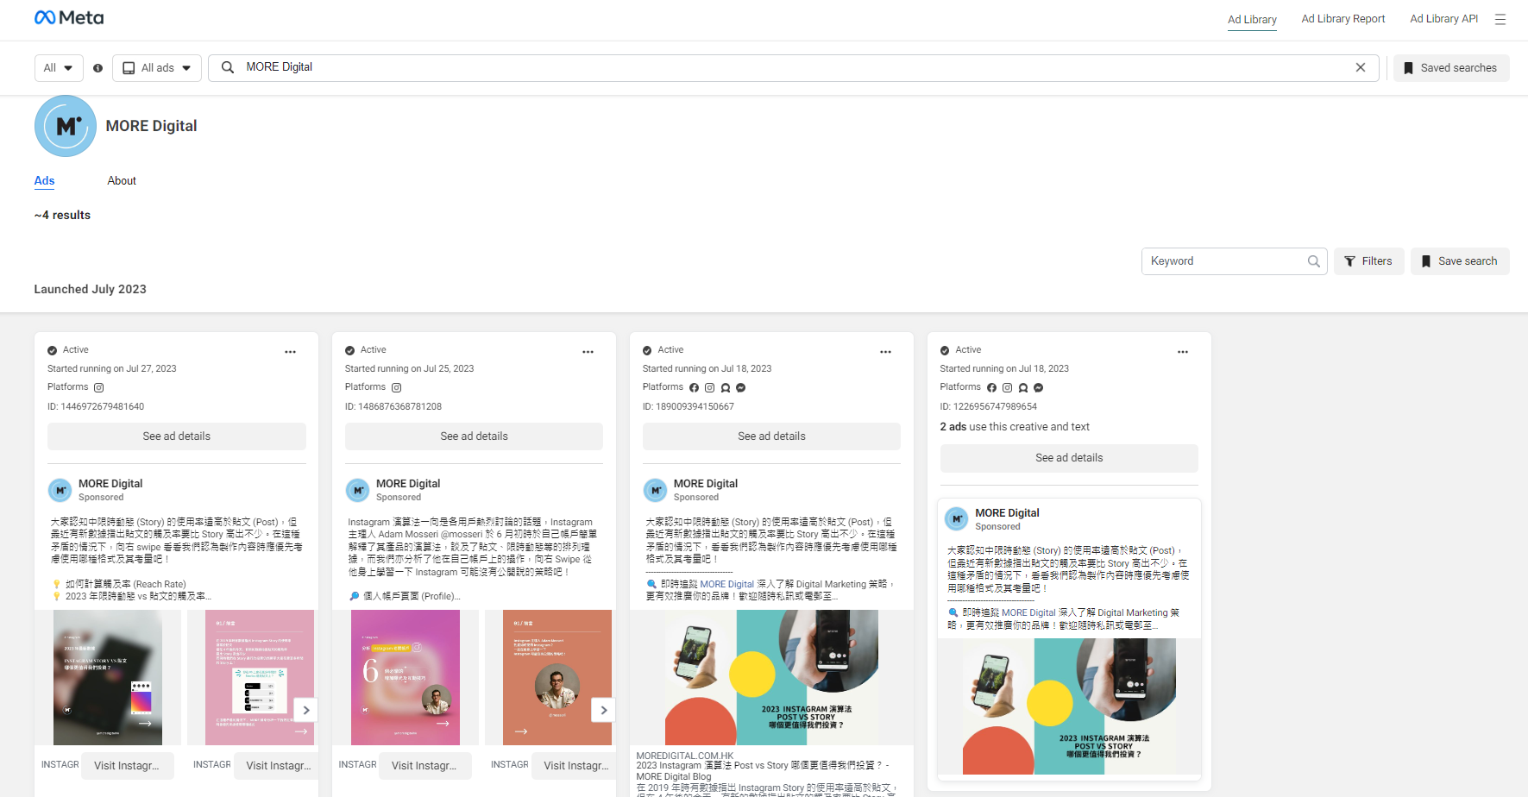Click Audience Network icon on ad 189009394150667
This screenshot has width=1528, height=797.
point(726,388)
